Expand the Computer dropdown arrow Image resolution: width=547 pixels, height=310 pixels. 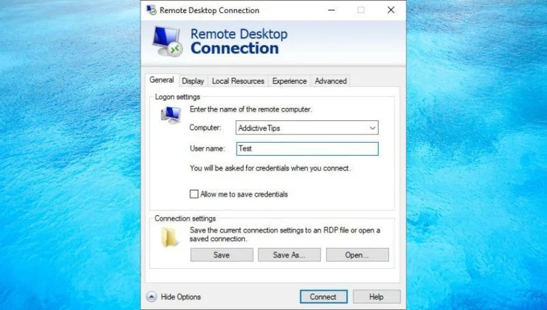click(x=373, y=128)
